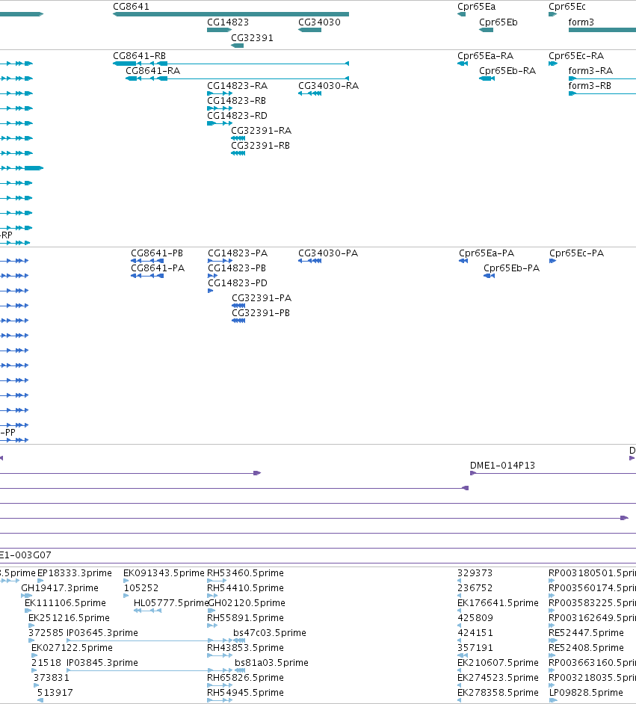Screen dimensions: 636x704
Task: Select the Cpr65Ec-RA transcript label
Action: 576,56
